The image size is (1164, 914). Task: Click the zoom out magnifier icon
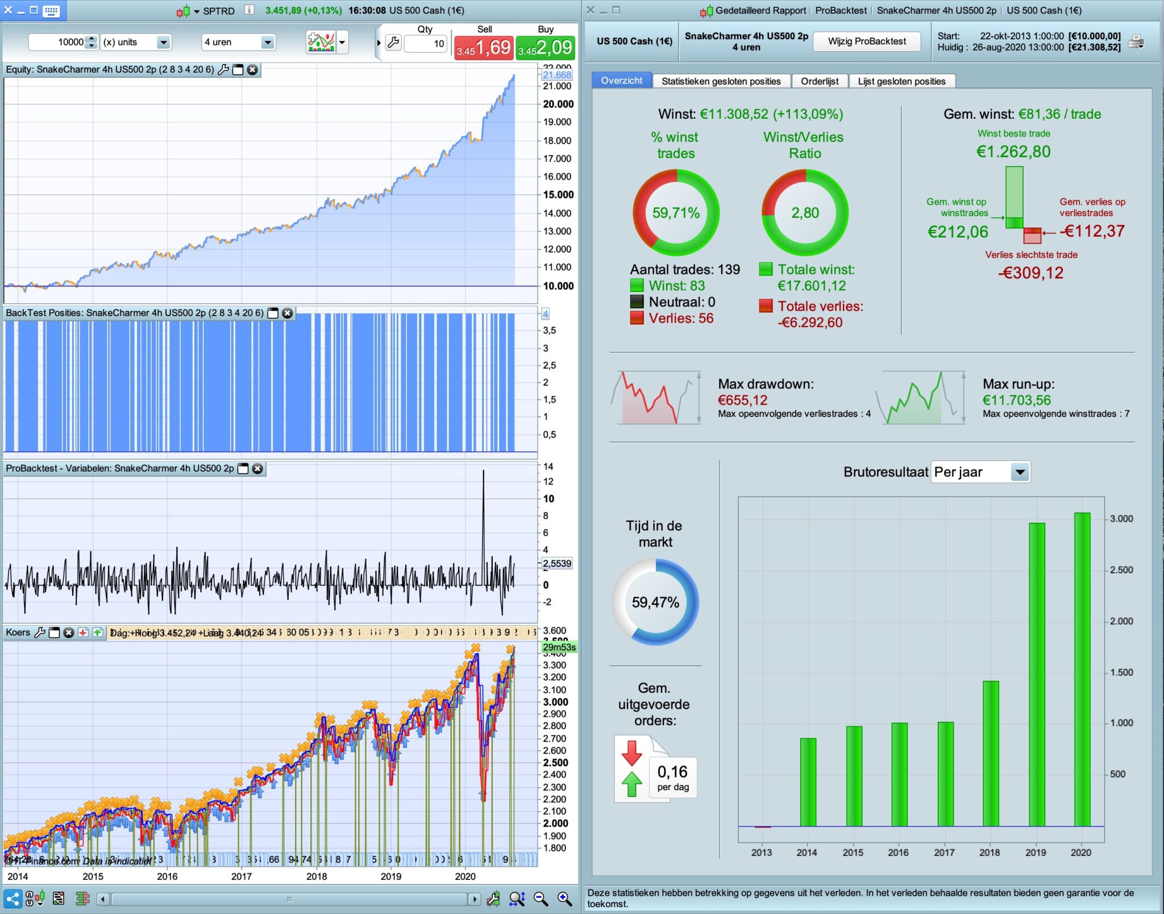tap(541, 899)
